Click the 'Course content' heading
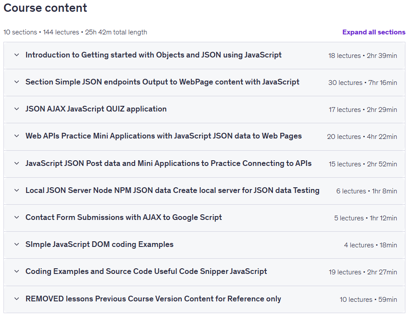The height and width of the screenshot is (314, 408). coord(45,8)
